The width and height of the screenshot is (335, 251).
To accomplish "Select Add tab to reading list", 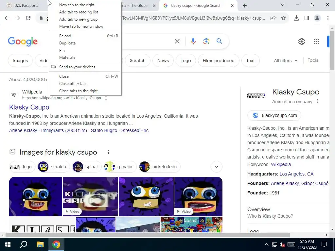I will [85, 12].
